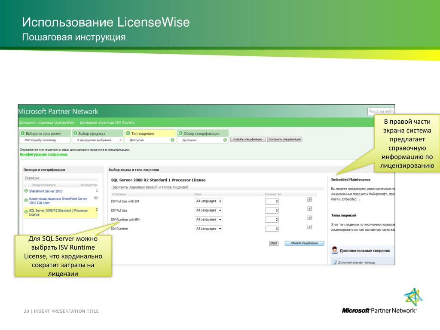440x330 pixels.
Task: Open the SharePoint Server 2010 link
Action: click(46, 191)
